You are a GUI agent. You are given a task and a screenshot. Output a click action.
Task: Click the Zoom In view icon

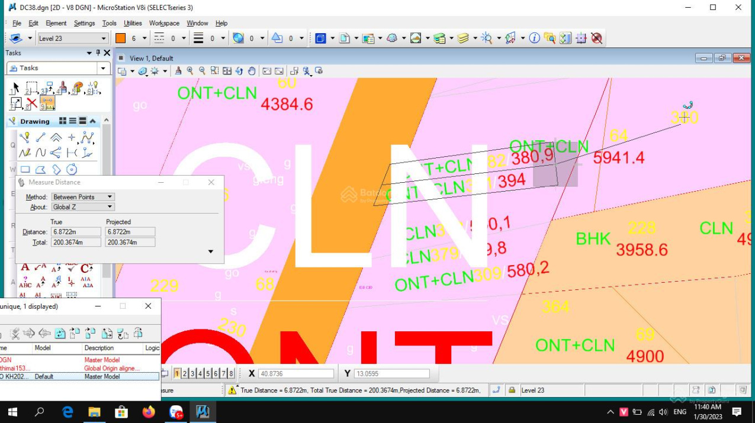click(x=190, y=71)
